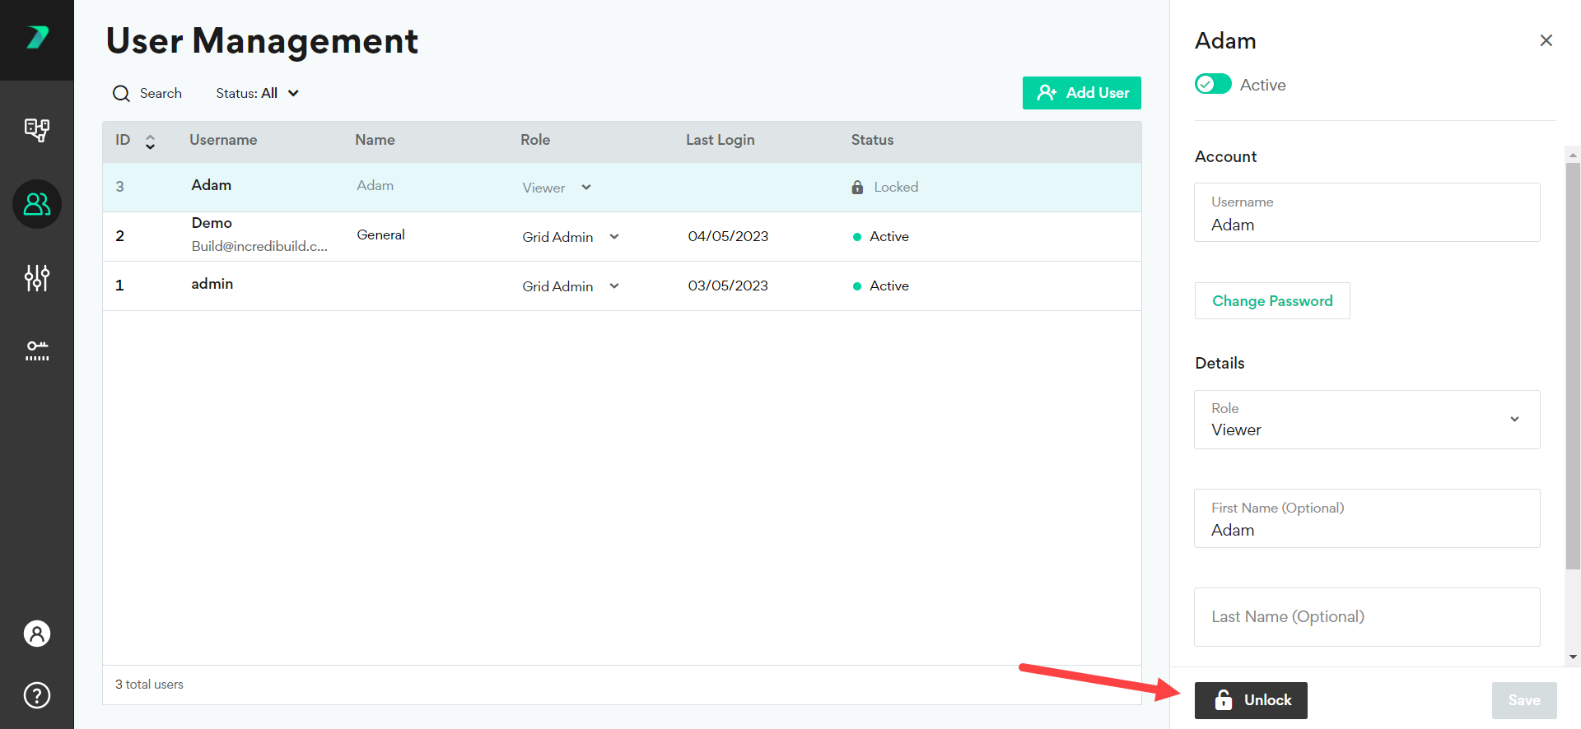1581x729 pixels.
Task: Open the settings sliders sidebar icon
Action: point(37,278)
